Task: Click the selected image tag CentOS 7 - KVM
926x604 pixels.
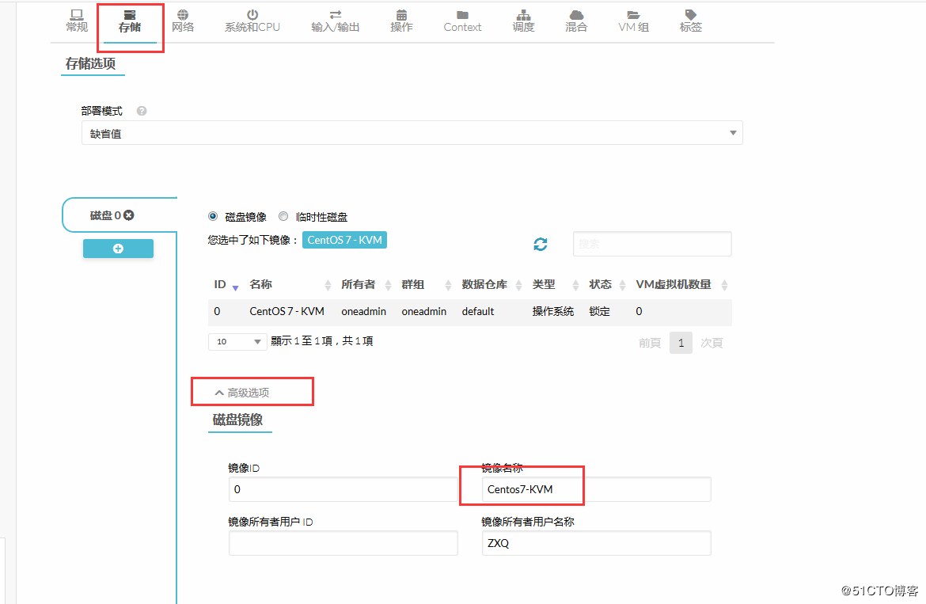Action: pos(345,241)
